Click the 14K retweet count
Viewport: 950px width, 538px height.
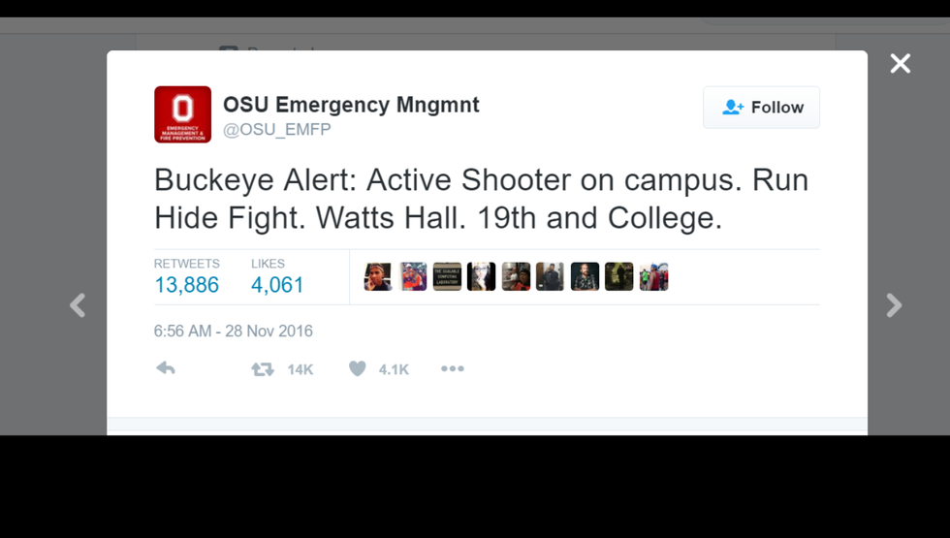point(300,369)
